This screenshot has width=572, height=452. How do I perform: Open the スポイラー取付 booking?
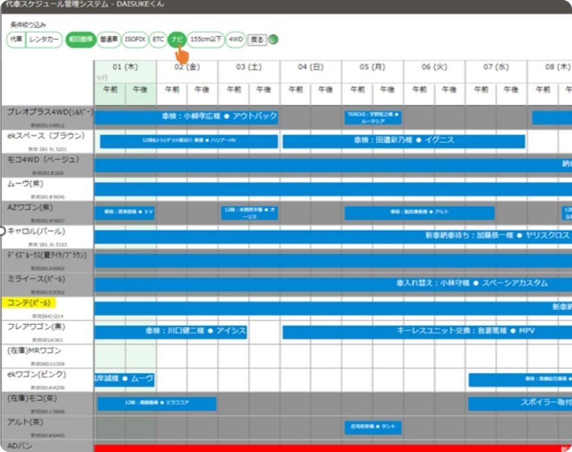pyautogui.click(x=520, y=404)
